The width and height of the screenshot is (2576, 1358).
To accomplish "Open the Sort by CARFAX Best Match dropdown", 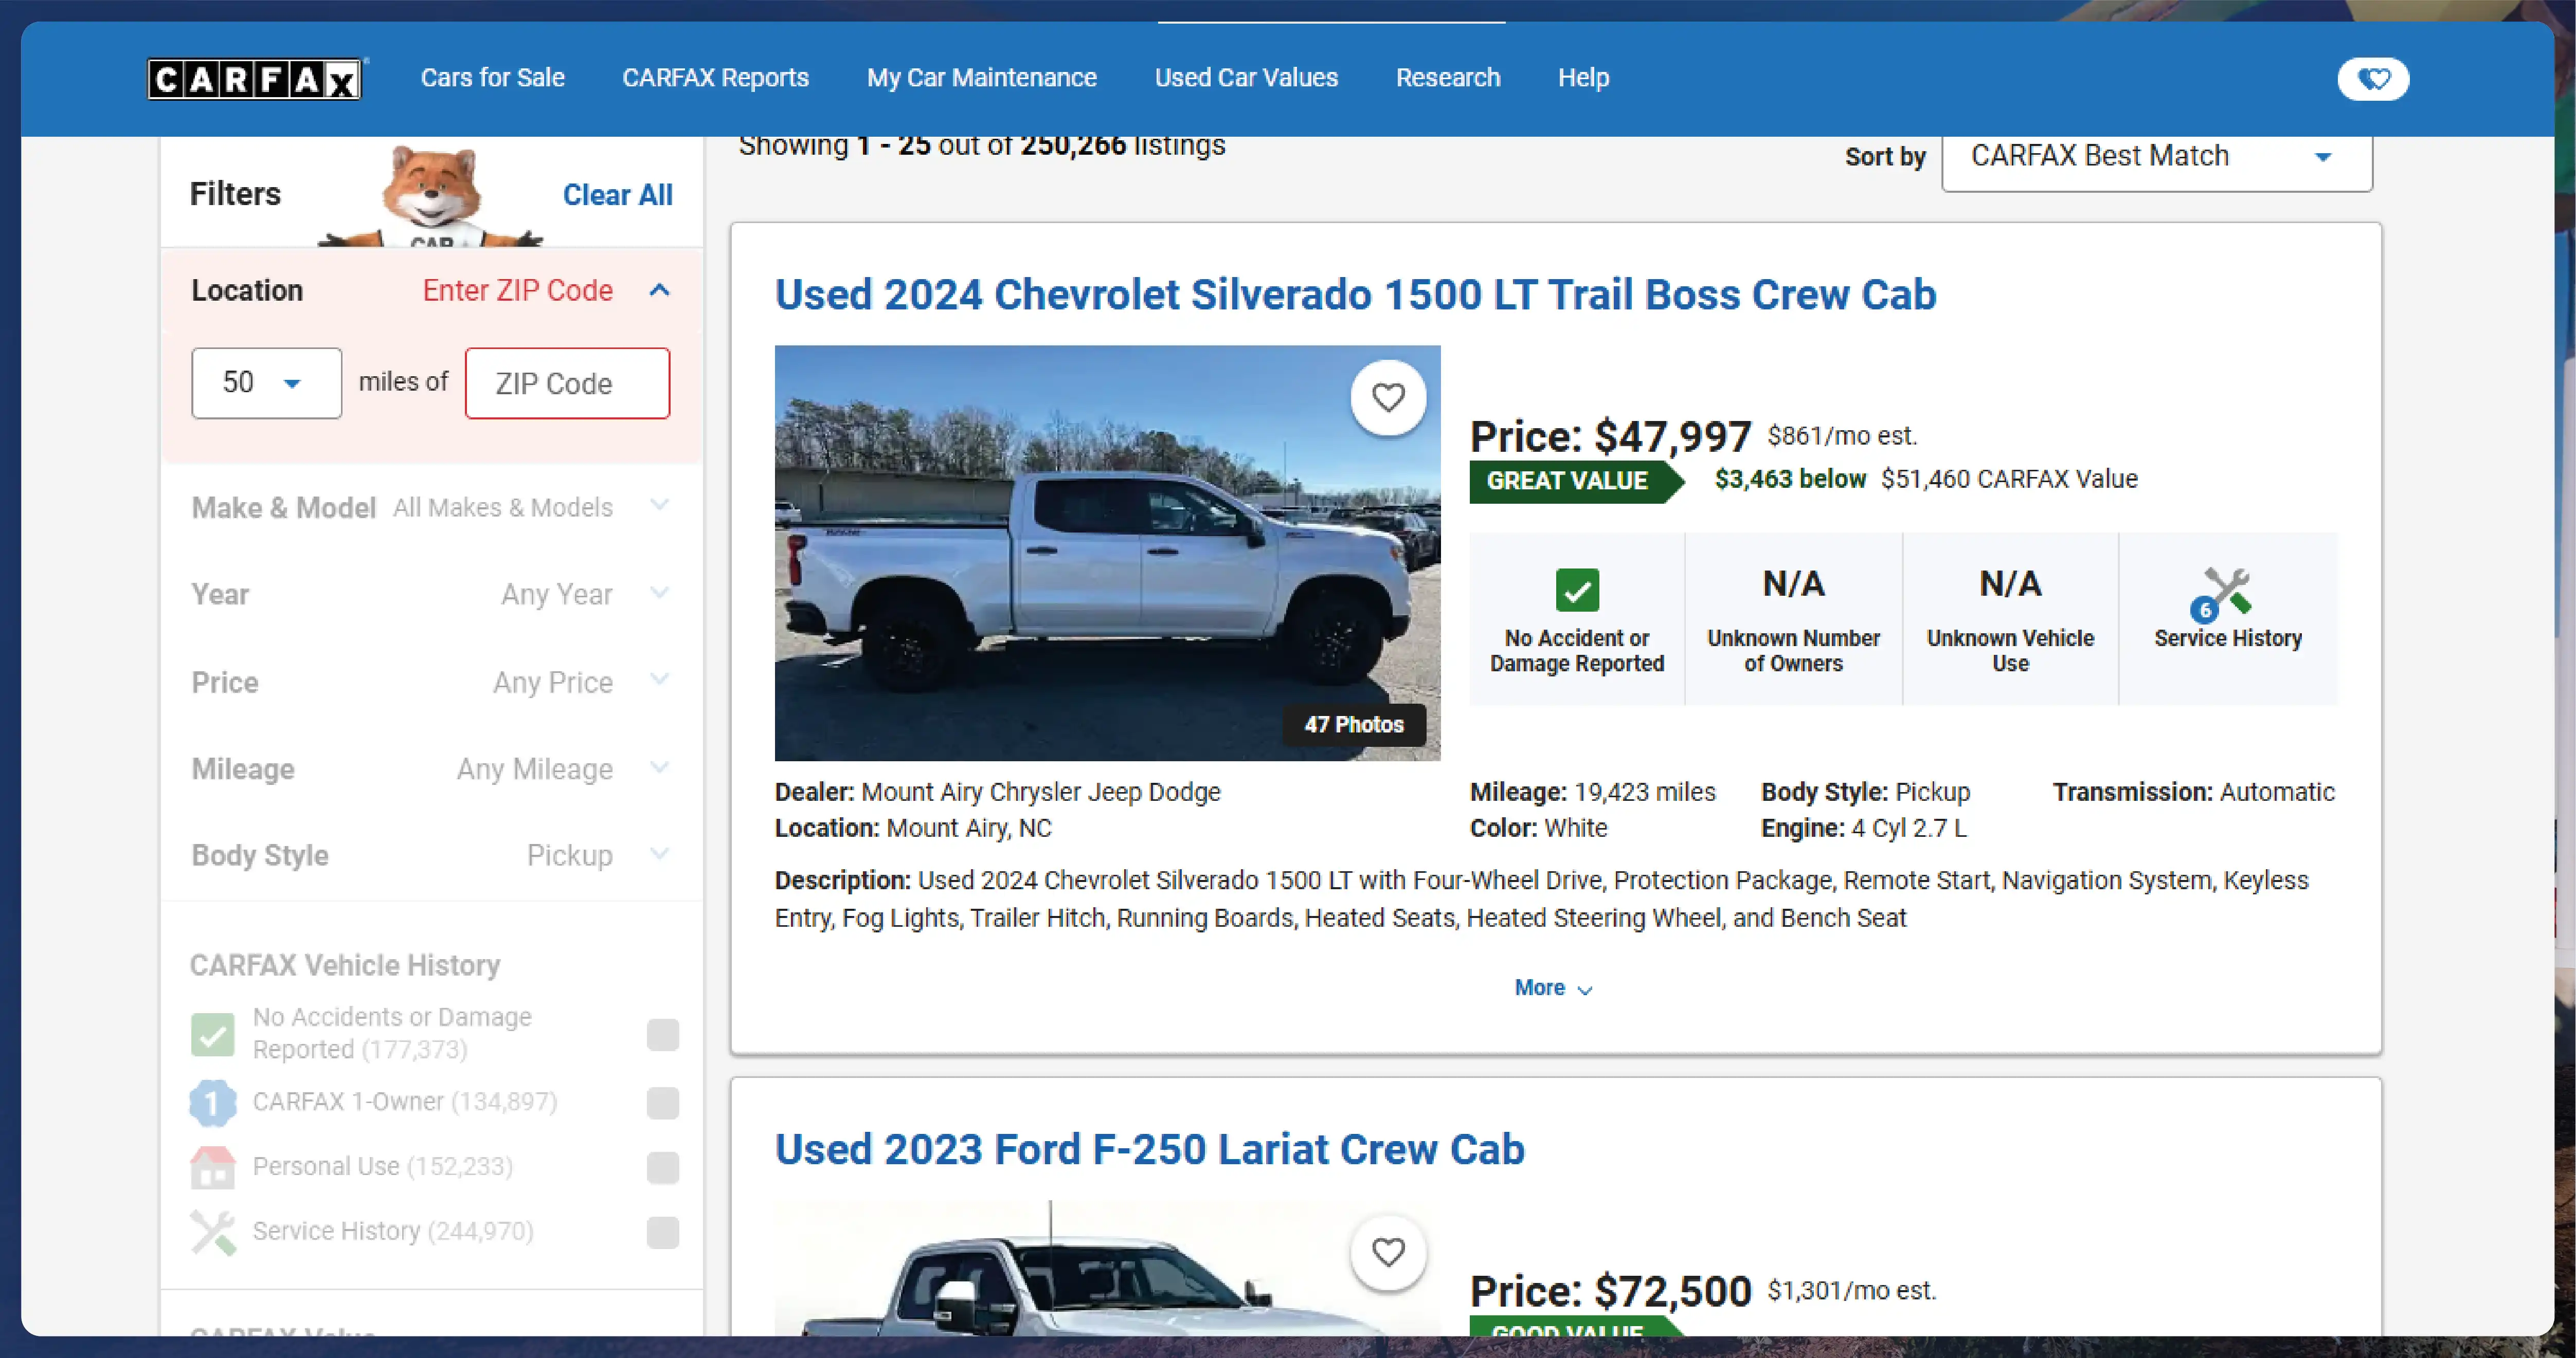I will [x=2157, y=158].
